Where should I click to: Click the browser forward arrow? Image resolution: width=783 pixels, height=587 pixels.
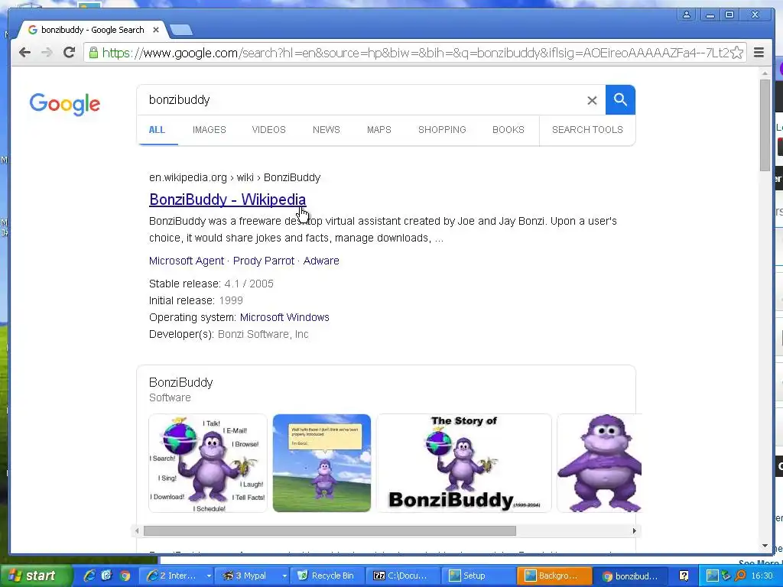click(x=47, y=53)
